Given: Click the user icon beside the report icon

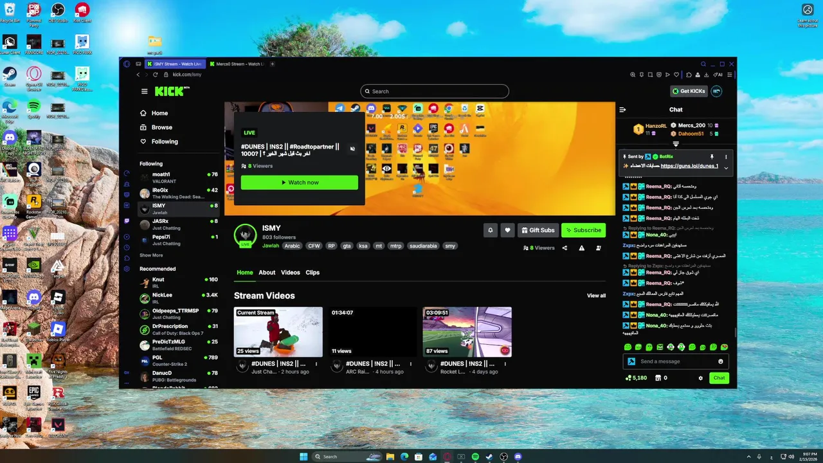Looking at the screenshot, I should click(598, 248).
